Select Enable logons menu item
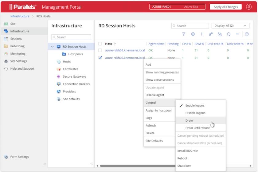This screenshot has height=172, width=258. tap(201, 106)
